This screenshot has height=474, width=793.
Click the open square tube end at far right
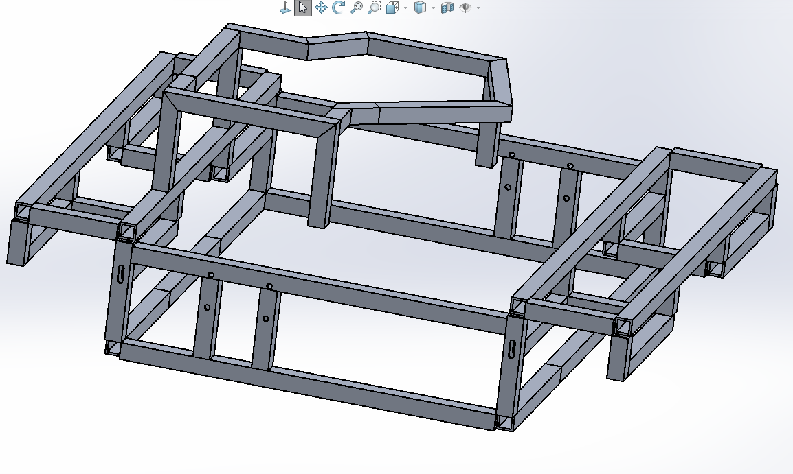pos(715,268)
